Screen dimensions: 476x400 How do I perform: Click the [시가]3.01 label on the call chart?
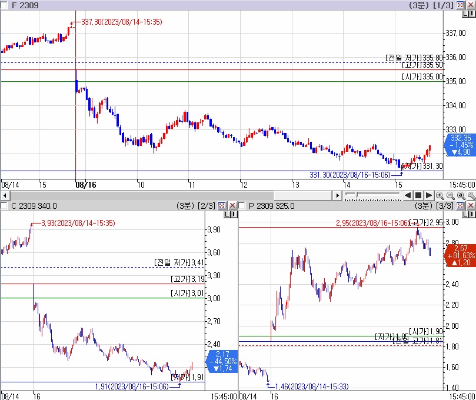188,293
